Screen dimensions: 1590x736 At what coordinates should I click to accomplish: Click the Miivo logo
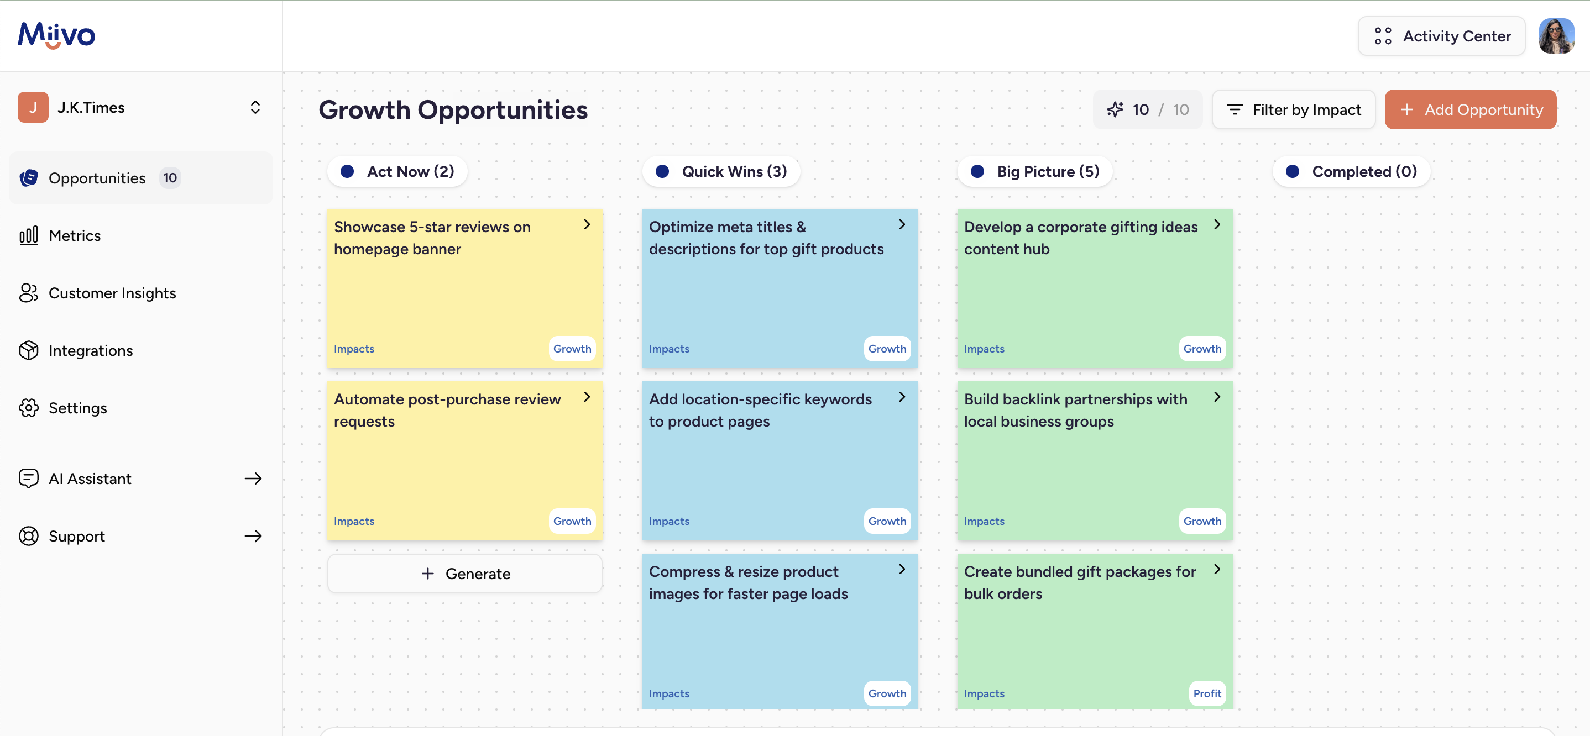56,35
